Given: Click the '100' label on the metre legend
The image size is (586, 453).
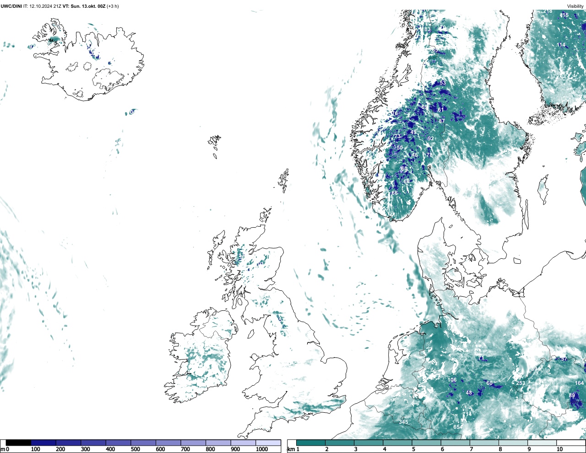Looking at the screenshot, I should (36, 449).
